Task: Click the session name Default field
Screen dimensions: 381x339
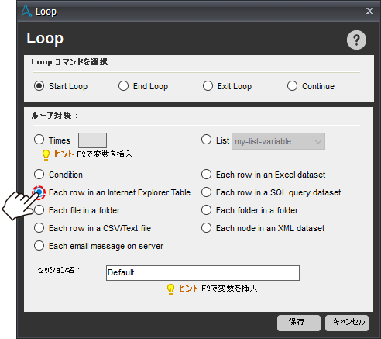Action: tap(203, 273)
